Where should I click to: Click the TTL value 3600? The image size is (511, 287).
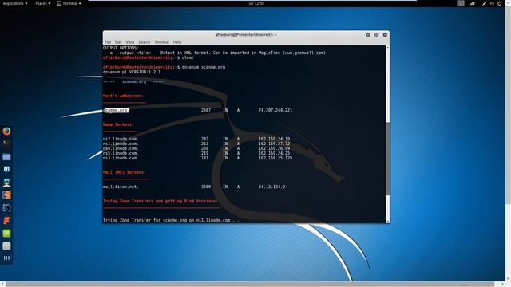206,187
